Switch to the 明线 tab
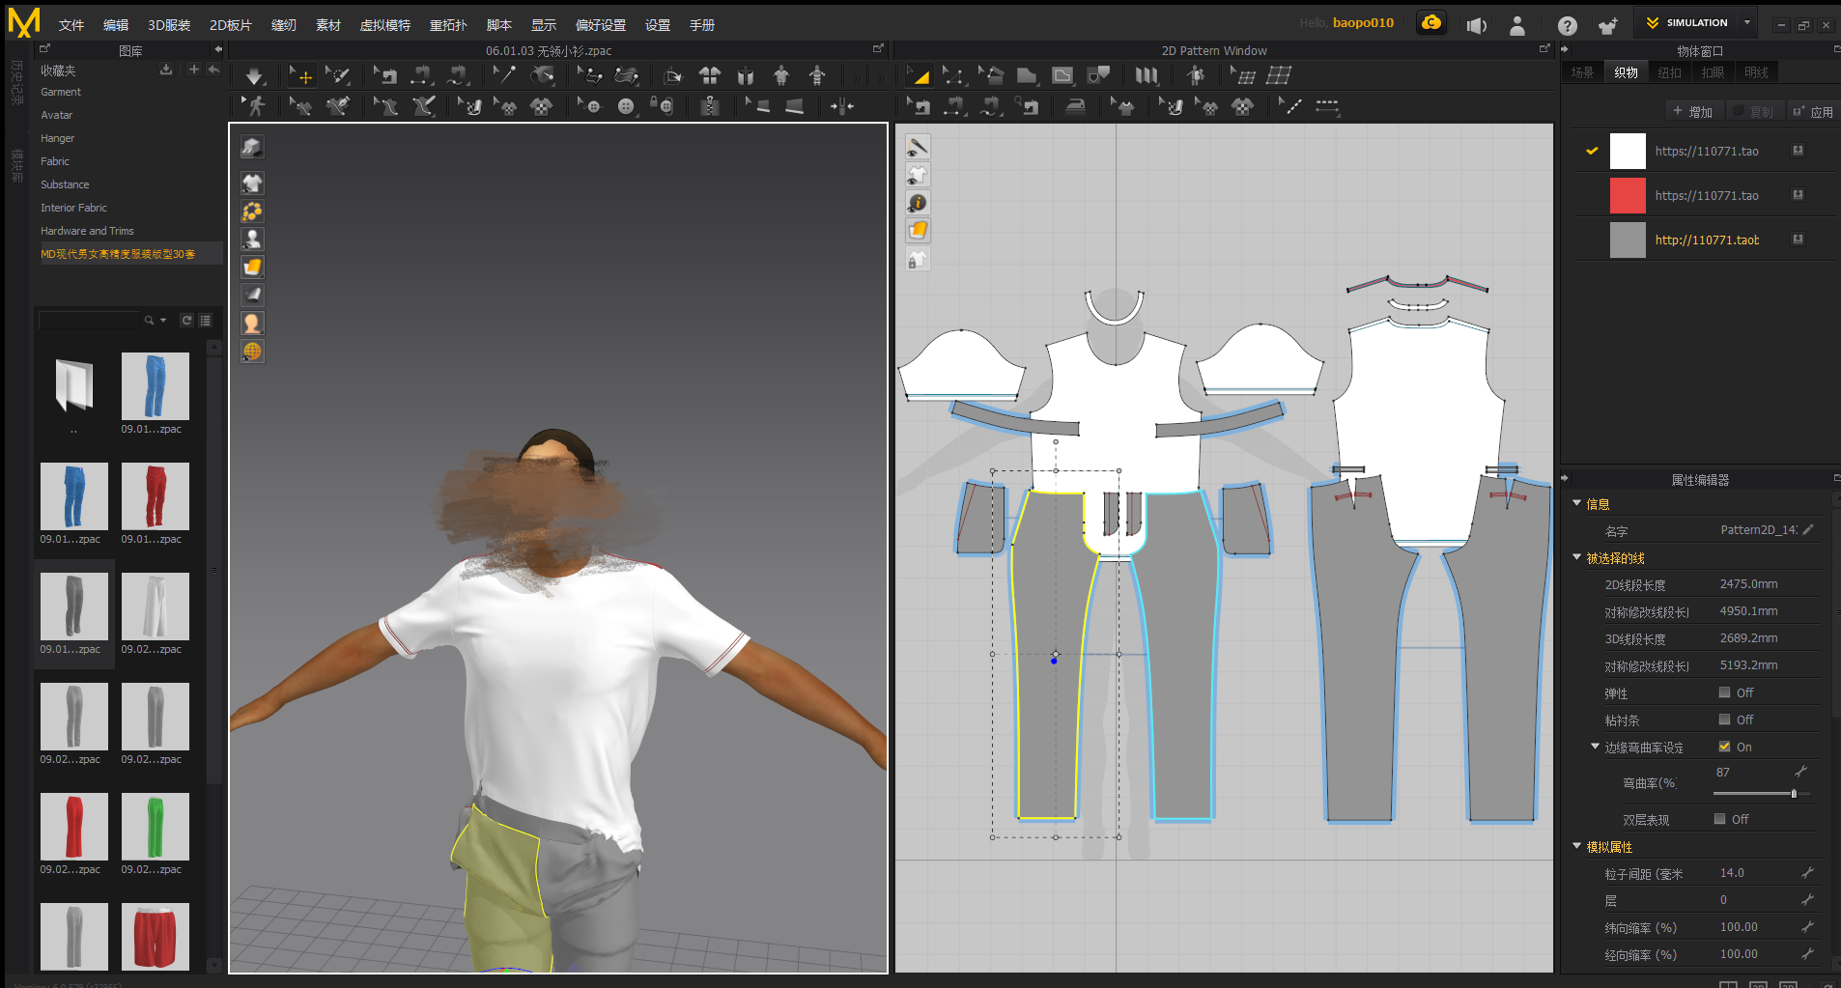 click(1757, 72)
